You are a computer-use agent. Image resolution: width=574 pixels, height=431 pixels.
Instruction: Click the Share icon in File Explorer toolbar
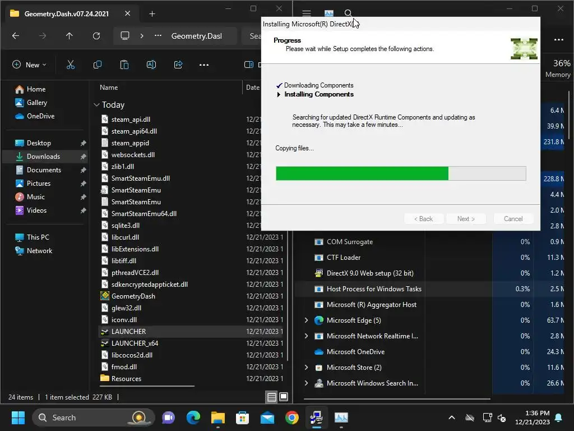[178, 65]
